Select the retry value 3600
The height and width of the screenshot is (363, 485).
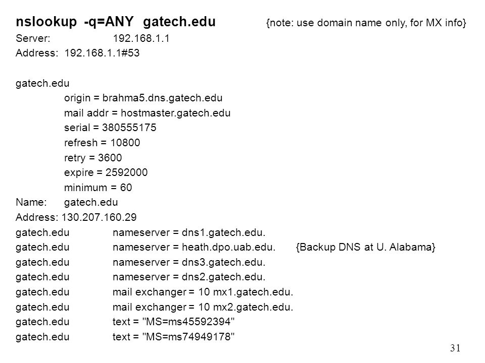tap(110, 158)
